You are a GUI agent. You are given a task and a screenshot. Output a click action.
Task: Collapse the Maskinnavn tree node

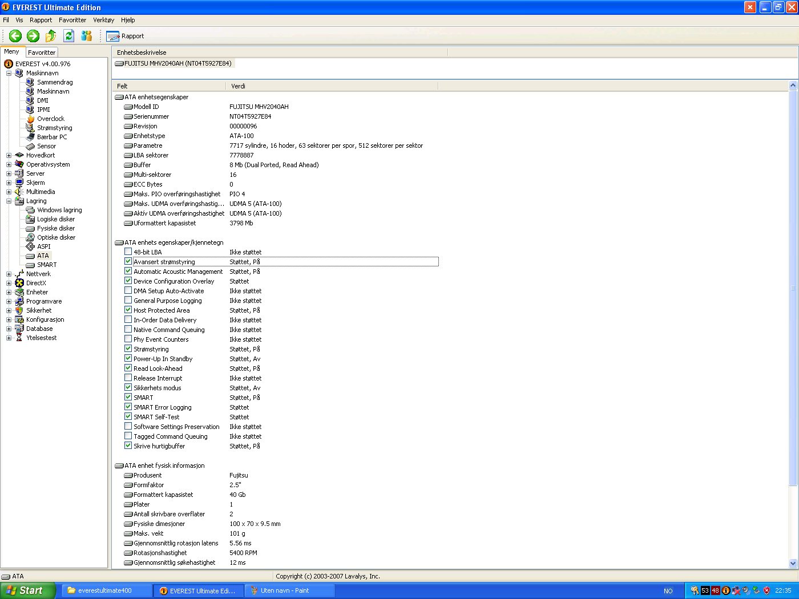[9, 73]
